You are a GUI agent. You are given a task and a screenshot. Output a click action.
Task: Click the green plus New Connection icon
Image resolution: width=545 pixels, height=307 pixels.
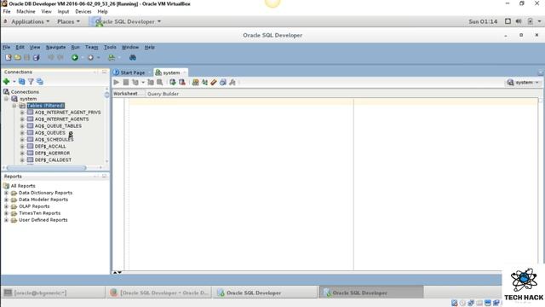(6, 82)
